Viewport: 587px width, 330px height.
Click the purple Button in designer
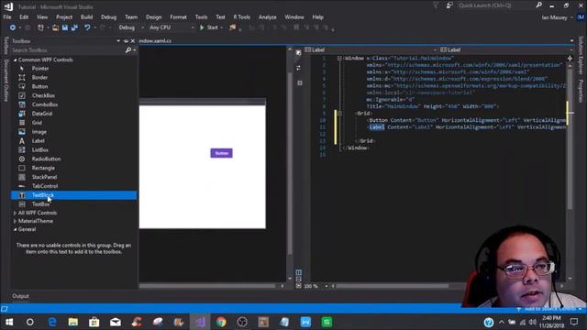[222, 153]
